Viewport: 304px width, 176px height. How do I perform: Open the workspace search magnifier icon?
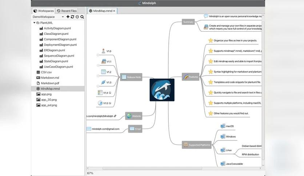coord(82,17)
